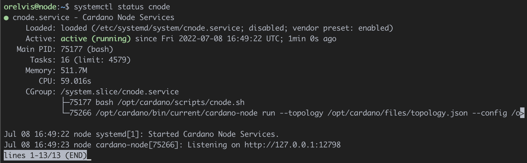The width and height of the screenshot is (527, 163).
Task: Click the /system.slice/cnode.service CGroup path
Action: (x=120, y=92)
